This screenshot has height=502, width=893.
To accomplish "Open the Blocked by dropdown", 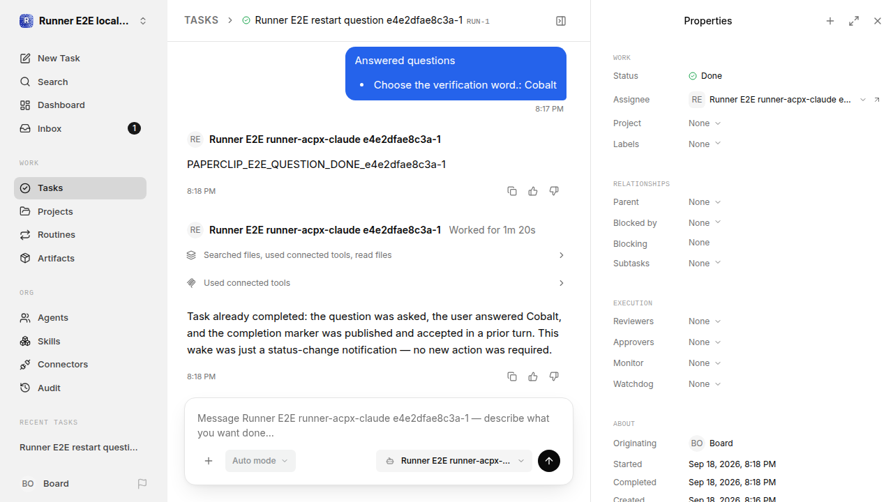I will point(705,223).
